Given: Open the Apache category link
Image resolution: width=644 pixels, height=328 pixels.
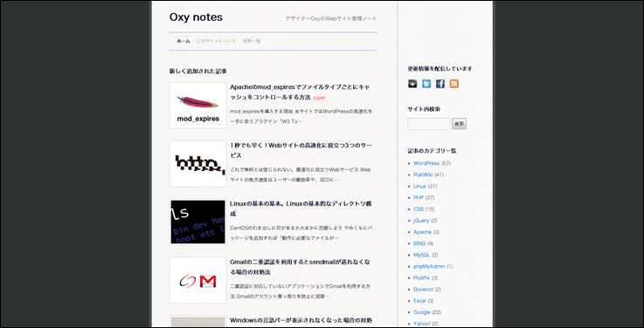Looking at the screenshot, I should click(423, 232).
